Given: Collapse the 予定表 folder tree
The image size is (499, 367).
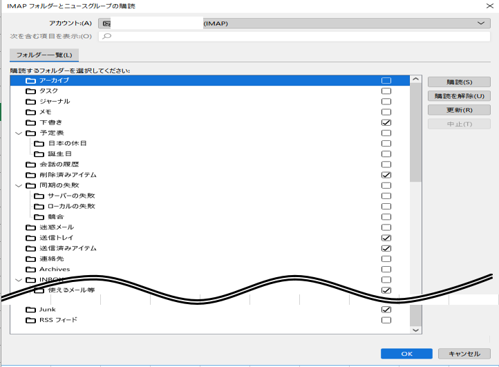Looking at the screenshot, I should pos(18,133).
